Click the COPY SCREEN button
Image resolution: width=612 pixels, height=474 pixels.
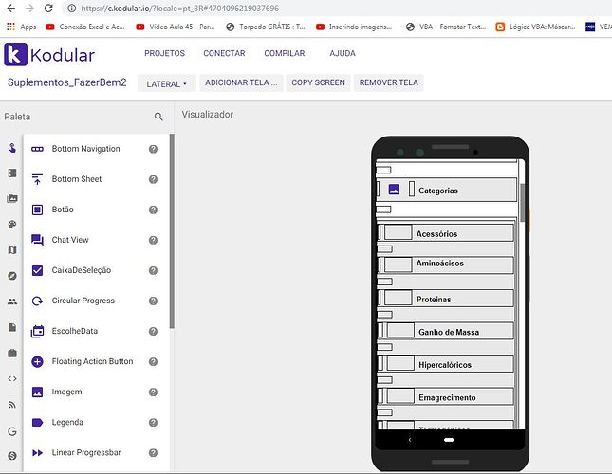(318, 82)
